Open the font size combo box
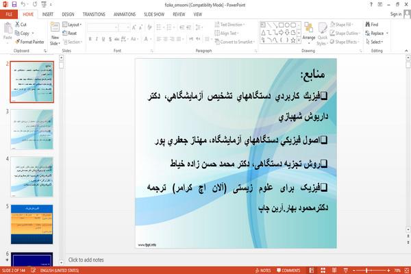The height and width of the screenshot is (274, 411). click(124, 27)
